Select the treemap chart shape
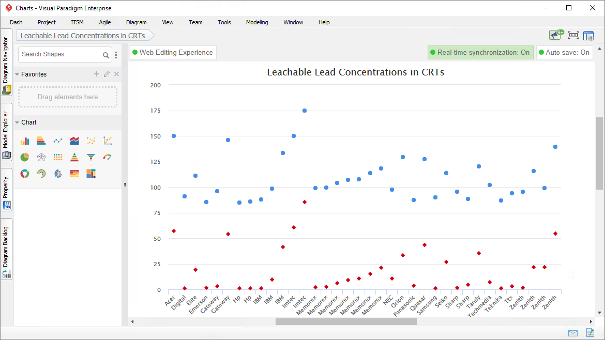 pyautogui.click(x=91, y=174)
